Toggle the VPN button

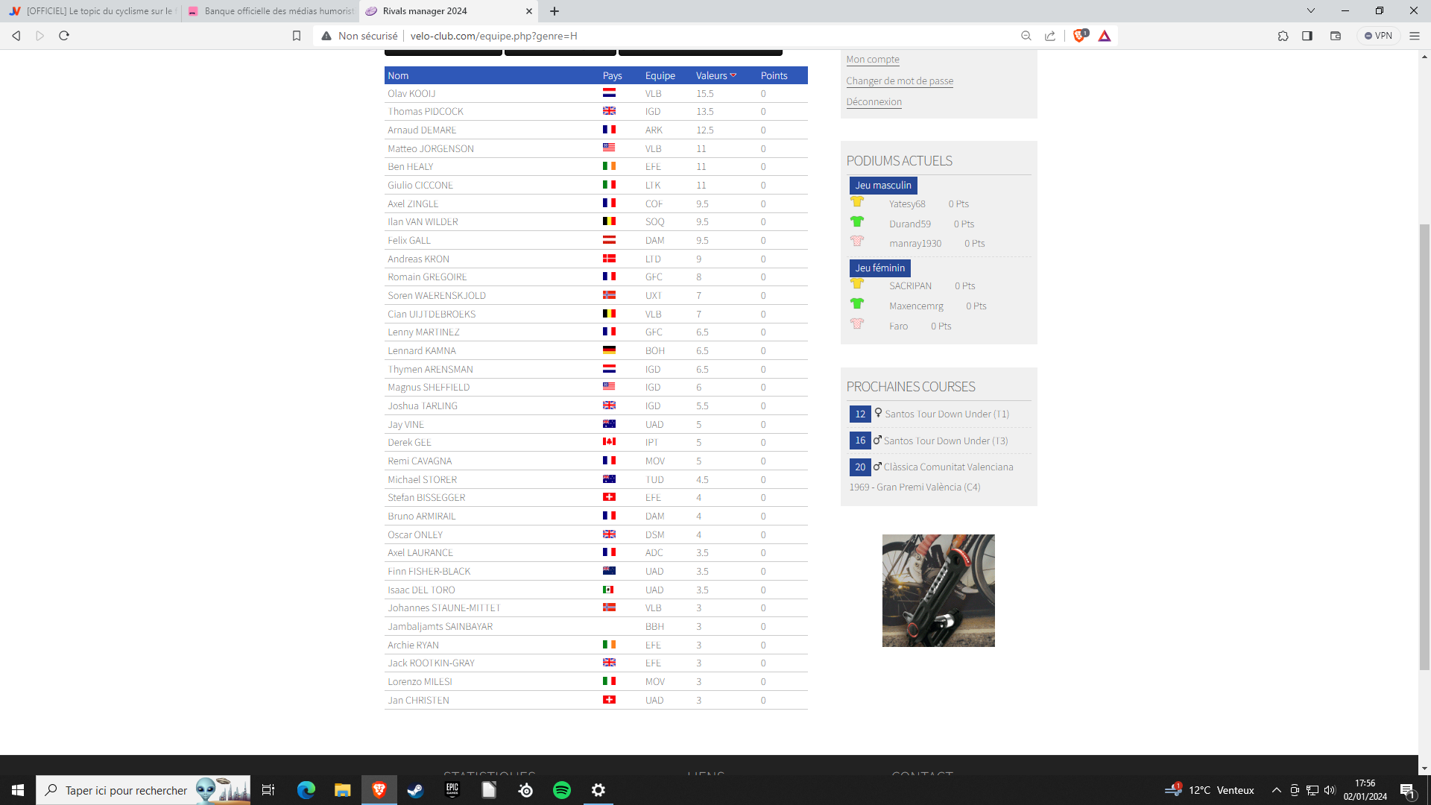[1378, 36]
